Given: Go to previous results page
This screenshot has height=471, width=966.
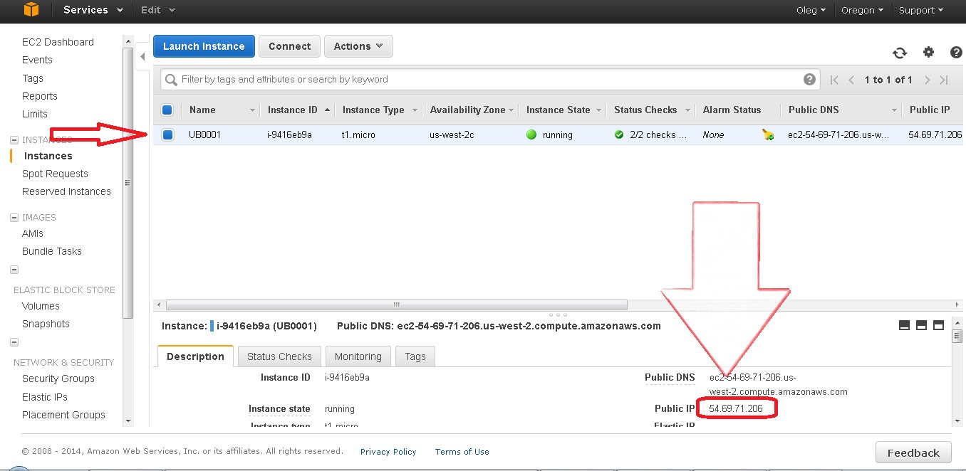Looking at the screenshot, I should 851,80.
